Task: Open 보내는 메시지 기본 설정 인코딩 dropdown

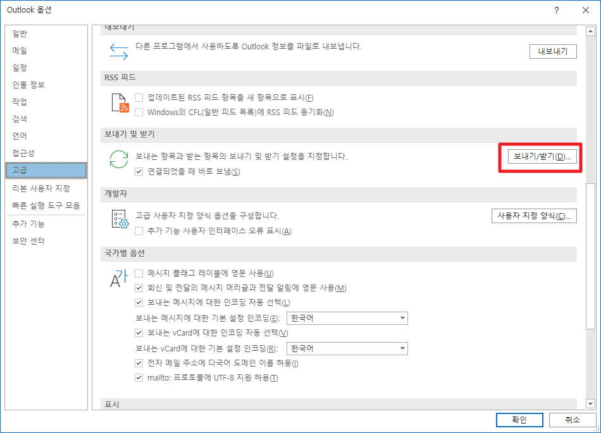Action: pyautogui.click(x=347, y=318)
